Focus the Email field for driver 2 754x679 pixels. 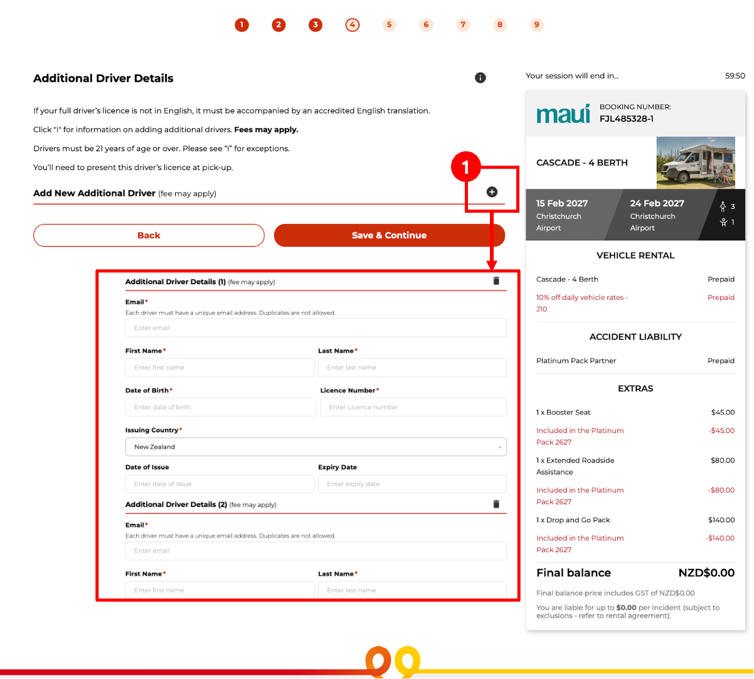coord(316,551)
